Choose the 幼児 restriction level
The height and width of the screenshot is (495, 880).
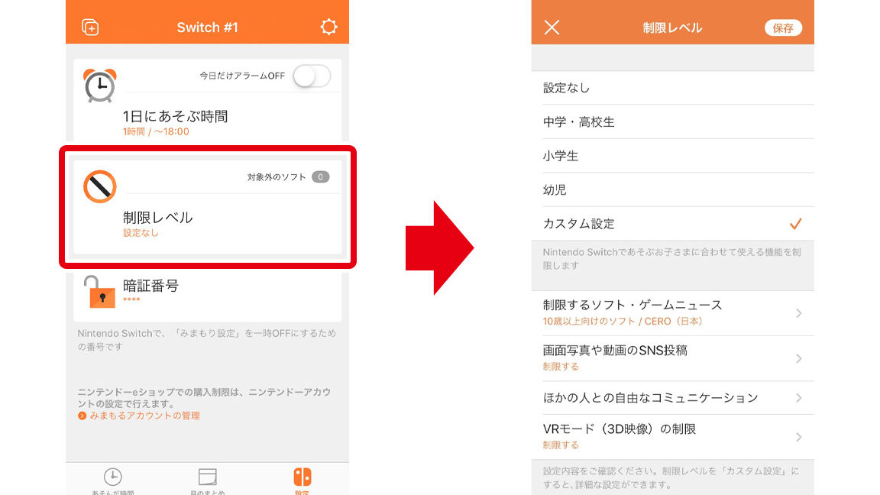pyautogui.click(x=672, y=189)
